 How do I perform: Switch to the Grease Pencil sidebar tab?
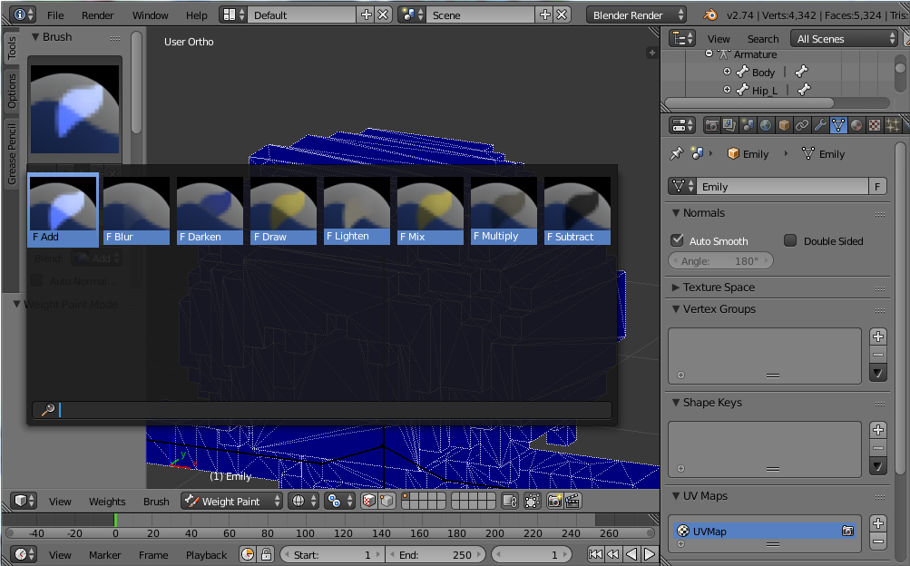tap(12, 153)
